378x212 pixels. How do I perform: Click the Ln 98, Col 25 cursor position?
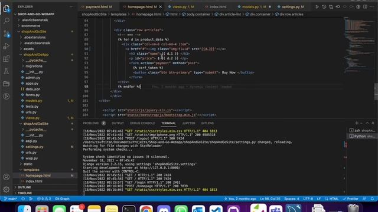point(270,199)
